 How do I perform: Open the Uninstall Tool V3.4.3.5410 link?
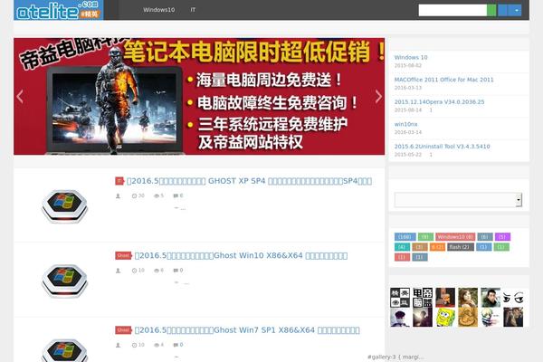pyautogui.click(x=442, y=147)
